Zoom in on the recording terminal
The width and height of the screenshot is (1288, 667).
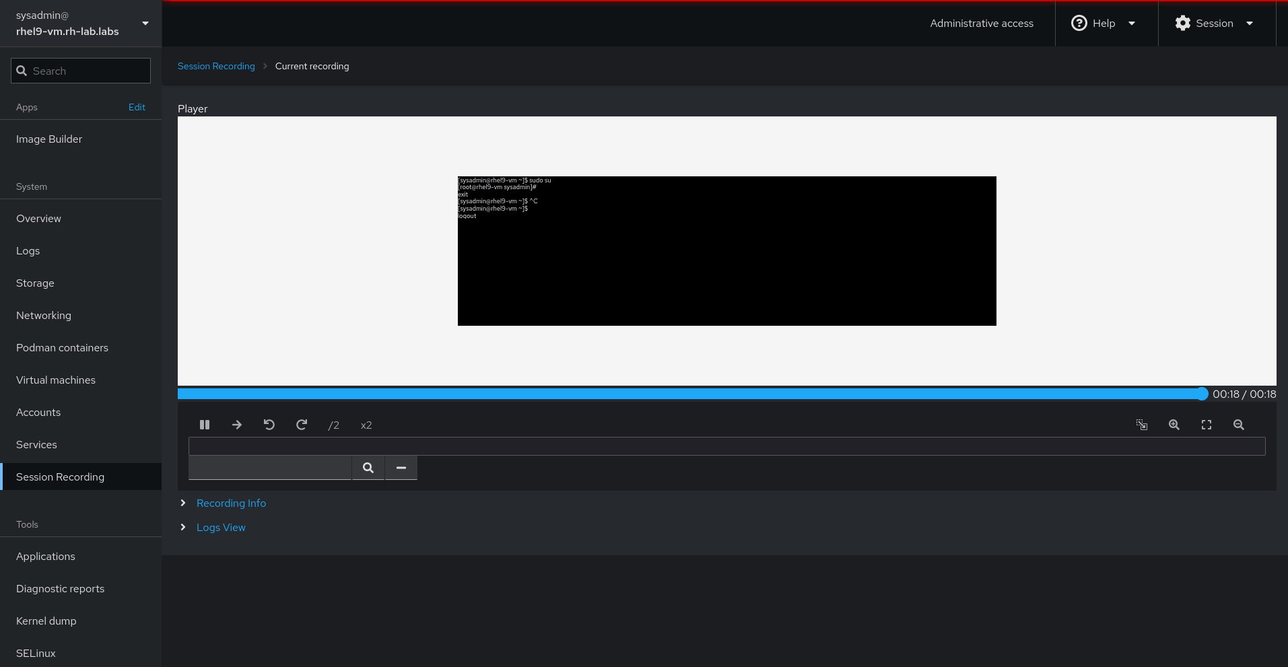click(x=1174, y=425)
